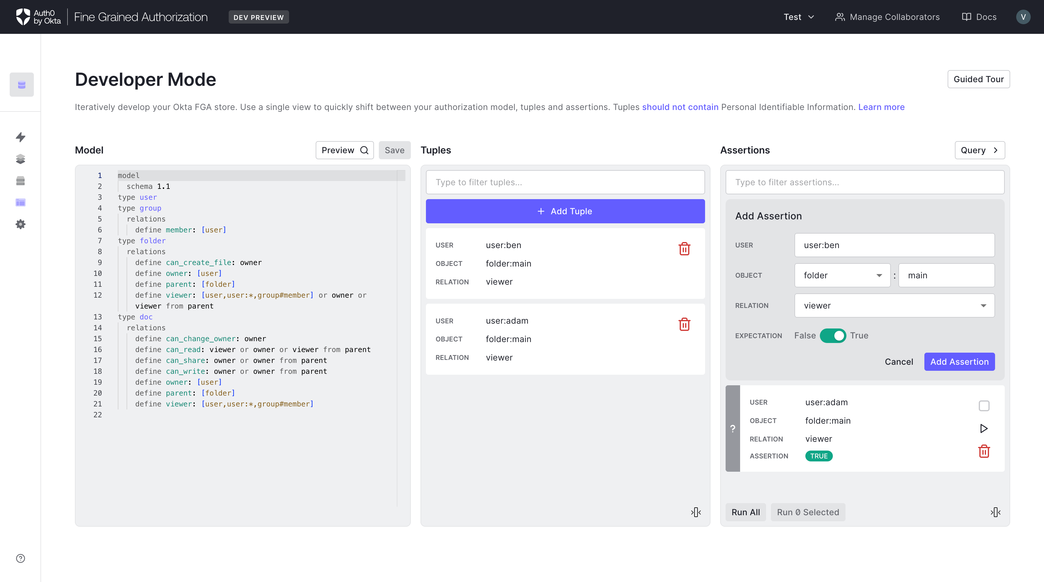Delete the user:adam tuple
Viewport: 1044px width, 582px height.
[x=684, y=324]
